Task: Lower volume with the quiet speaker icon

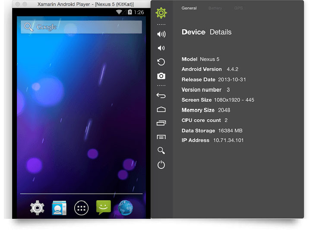Action: (161, 48)
